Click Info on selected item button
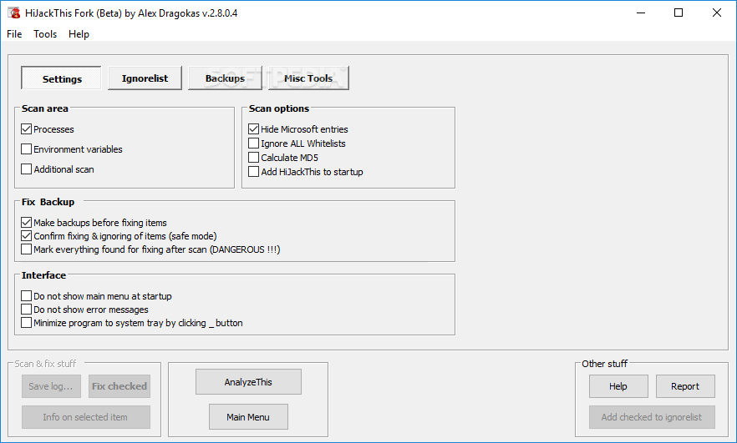Viewport: 737px width, 443px height. pyautogui.click(x=85, y=417)
